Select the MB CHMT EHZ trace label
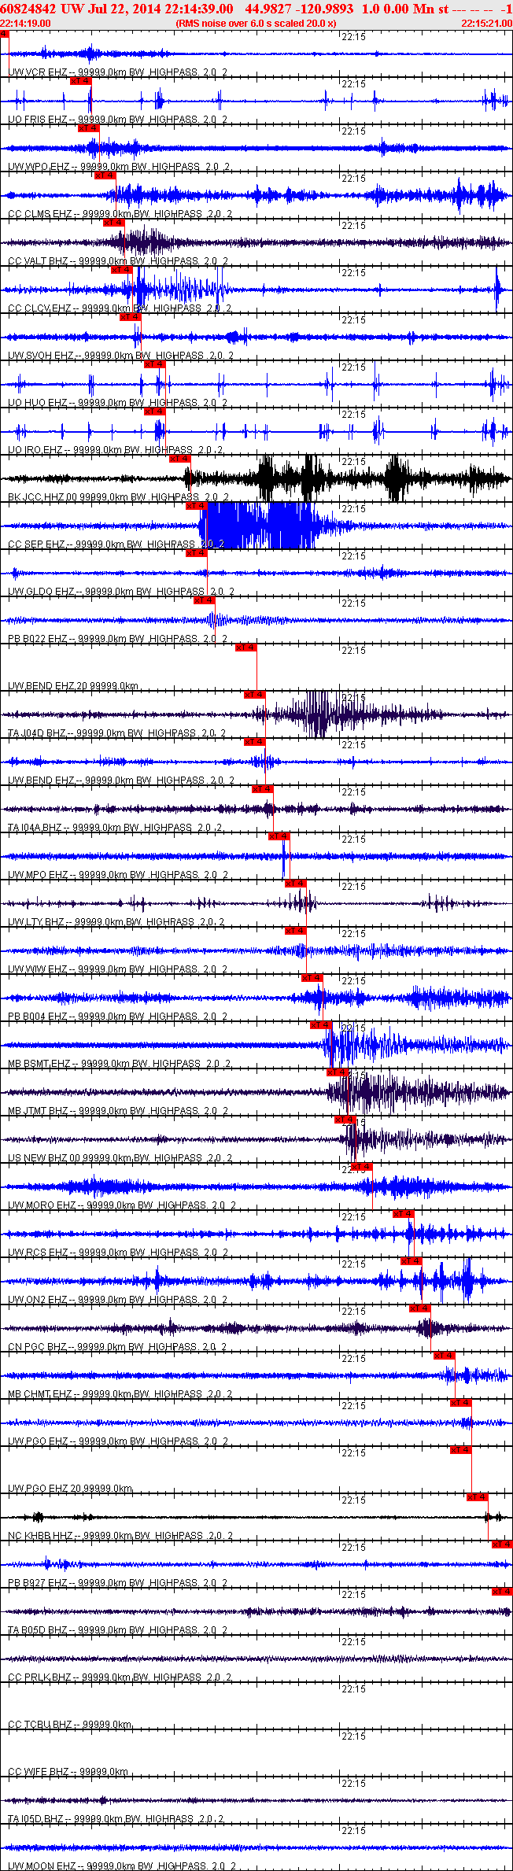The image size is (513, 1871). pyautogui.click(x=120, y=1394)
